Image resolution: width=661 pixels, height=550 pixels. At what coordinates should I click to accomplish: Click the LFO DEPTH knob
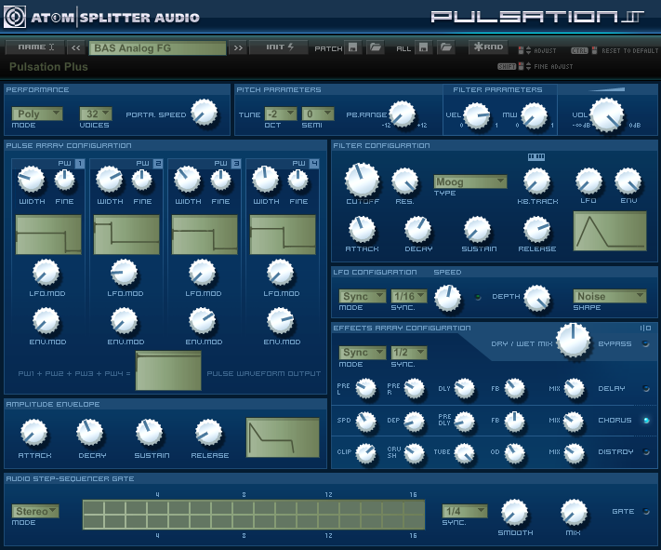pos(537,298)
